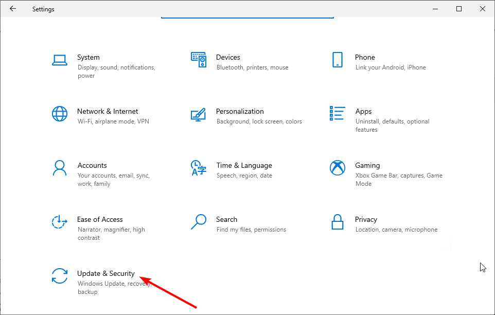This screenshot has width=495, height=315.
Task: Click the Network & Internet globe icon
Action: point(60,114)
